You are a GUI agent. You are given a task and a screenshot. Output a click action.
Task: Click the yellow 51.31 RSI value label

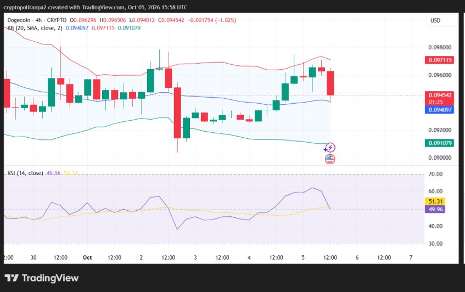(435, 201)
